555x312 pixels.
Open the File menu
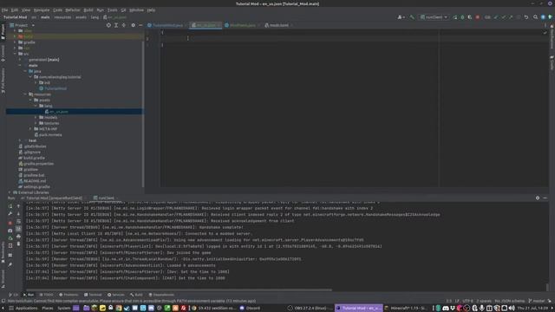4,10
